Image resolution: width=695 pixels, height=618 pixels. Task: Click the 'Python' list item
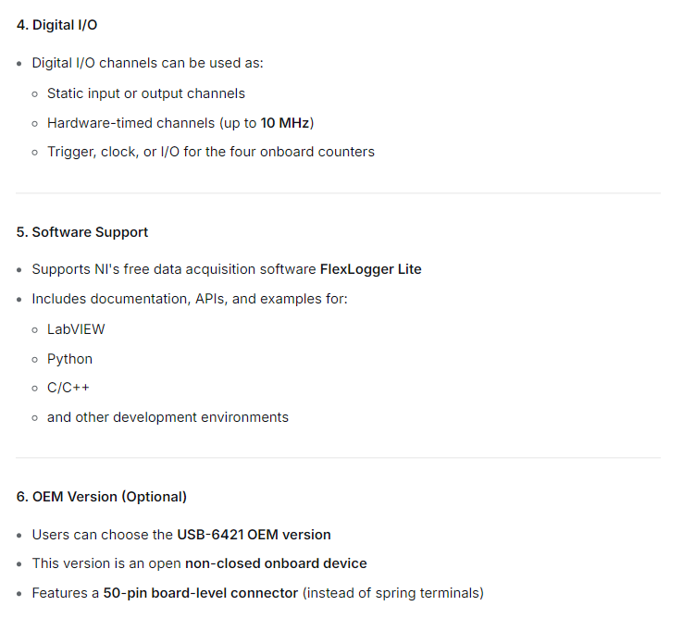click(x=69, y=359)
